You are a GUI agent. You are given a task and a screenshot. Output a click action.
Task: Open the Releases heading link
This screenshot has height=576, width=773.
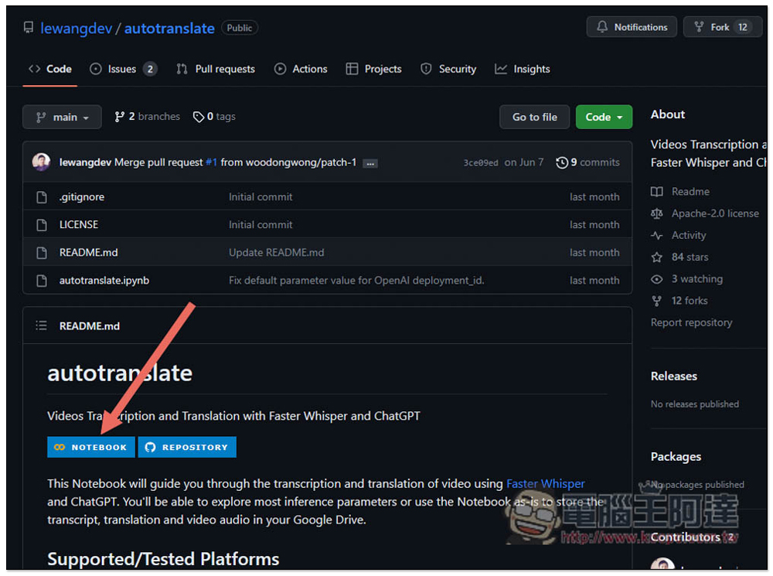click(674, 376)
